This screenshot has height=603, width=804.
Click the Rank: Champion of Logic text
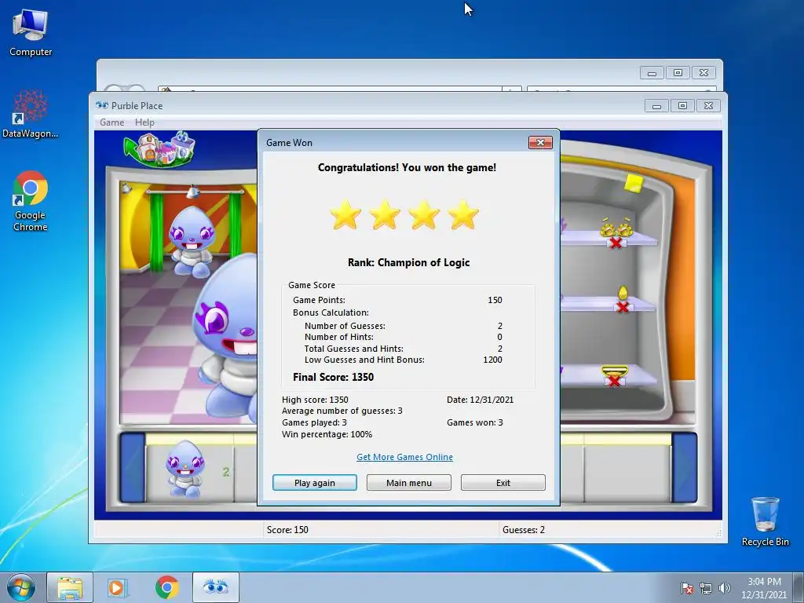point(408,262)
